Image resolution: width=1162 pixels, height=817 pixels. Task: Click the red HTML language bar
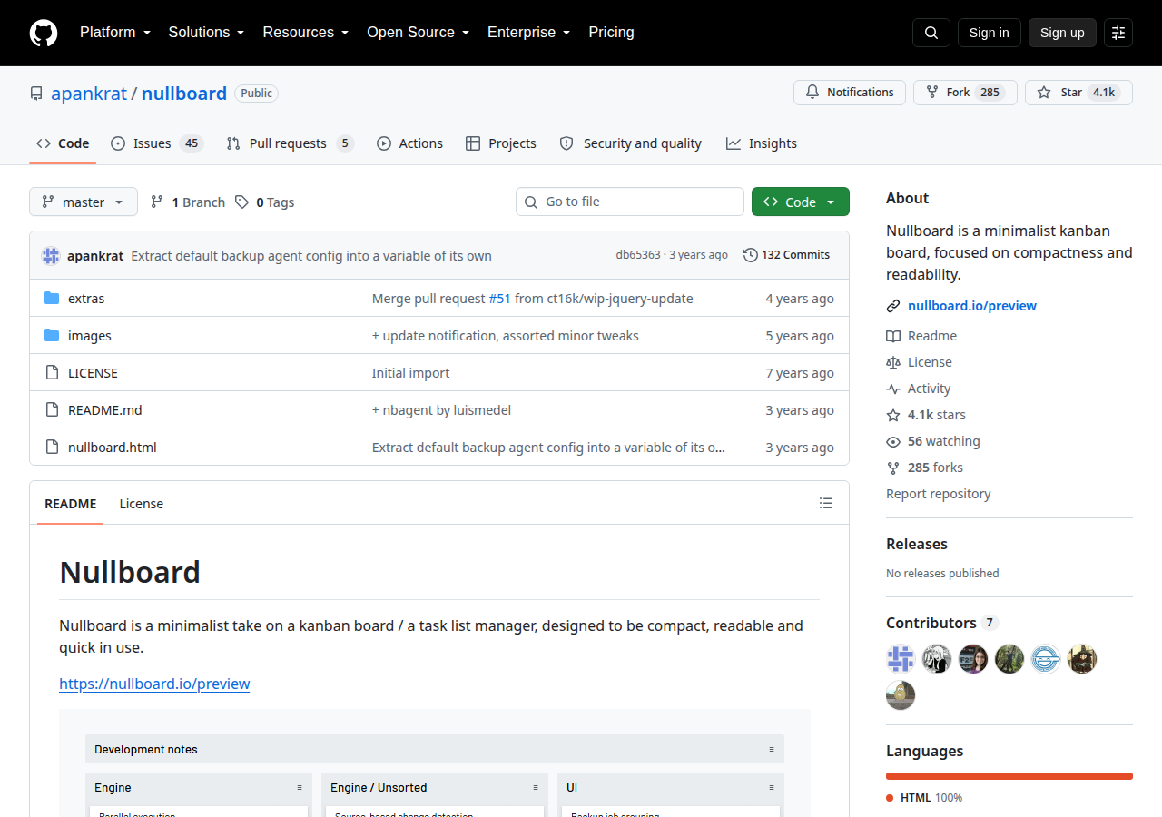point(1009,776)
